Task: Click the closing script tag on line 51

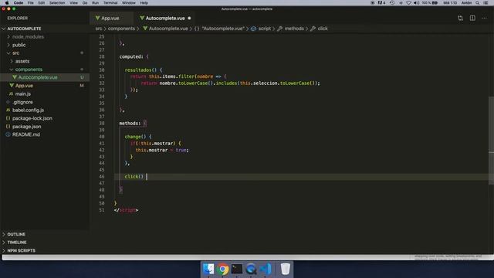Action: pyautogui.click(x=126, y=210)
